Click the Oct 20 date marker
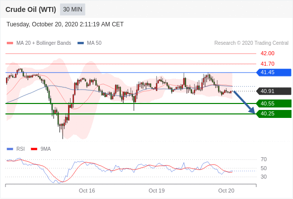The image size is (293, 199). coord(226,191)
